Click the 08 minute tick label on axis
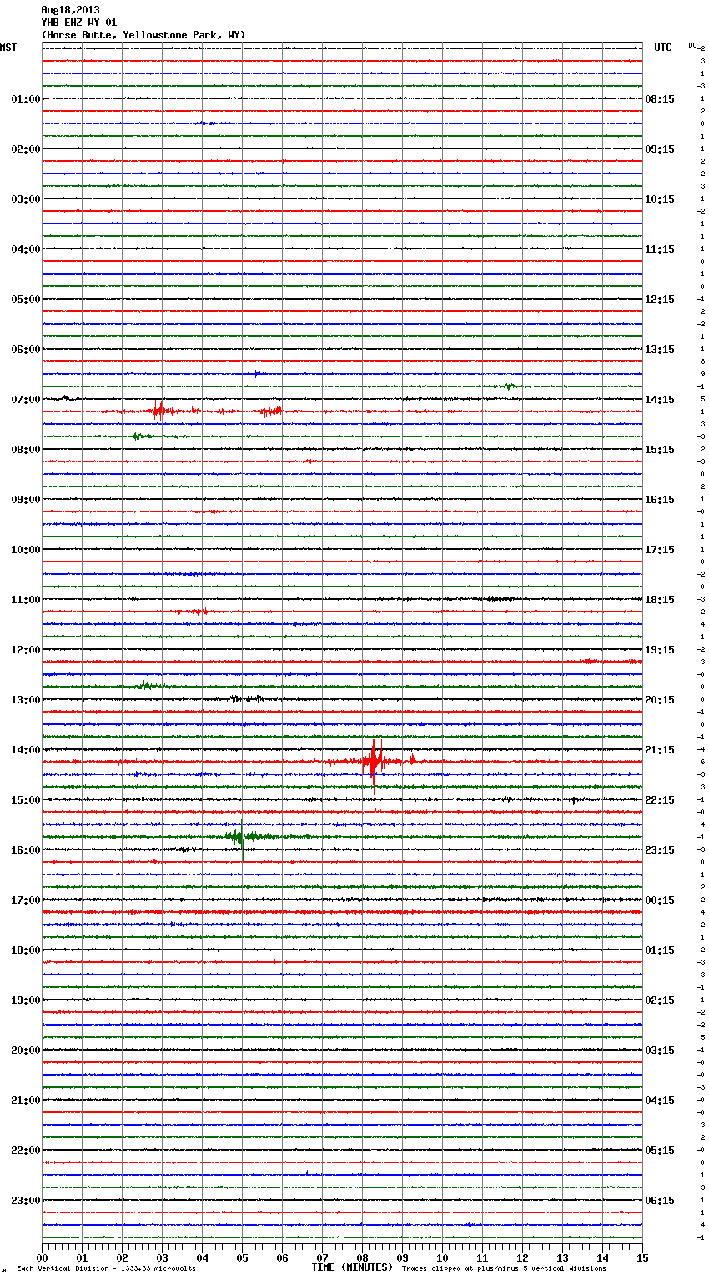This screenshot has height=1280, width=709. (362, 1258)
